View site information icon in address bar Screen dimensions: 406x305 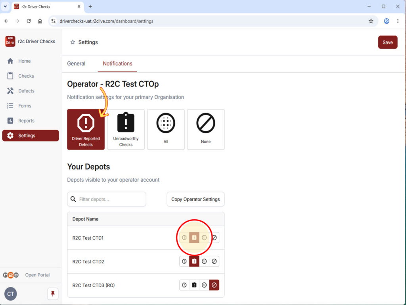coord(54,21)
